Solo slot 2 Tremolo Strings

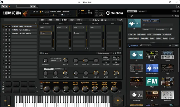[9, 30]
